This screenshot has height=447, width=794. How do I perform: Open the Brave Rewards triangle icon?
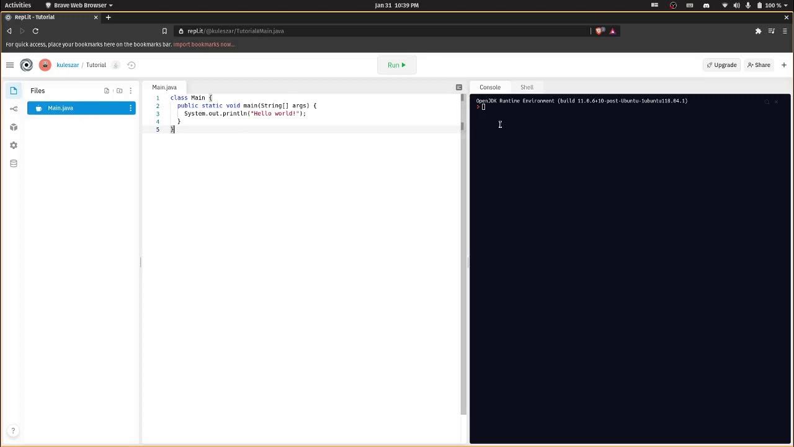(613, 31)
